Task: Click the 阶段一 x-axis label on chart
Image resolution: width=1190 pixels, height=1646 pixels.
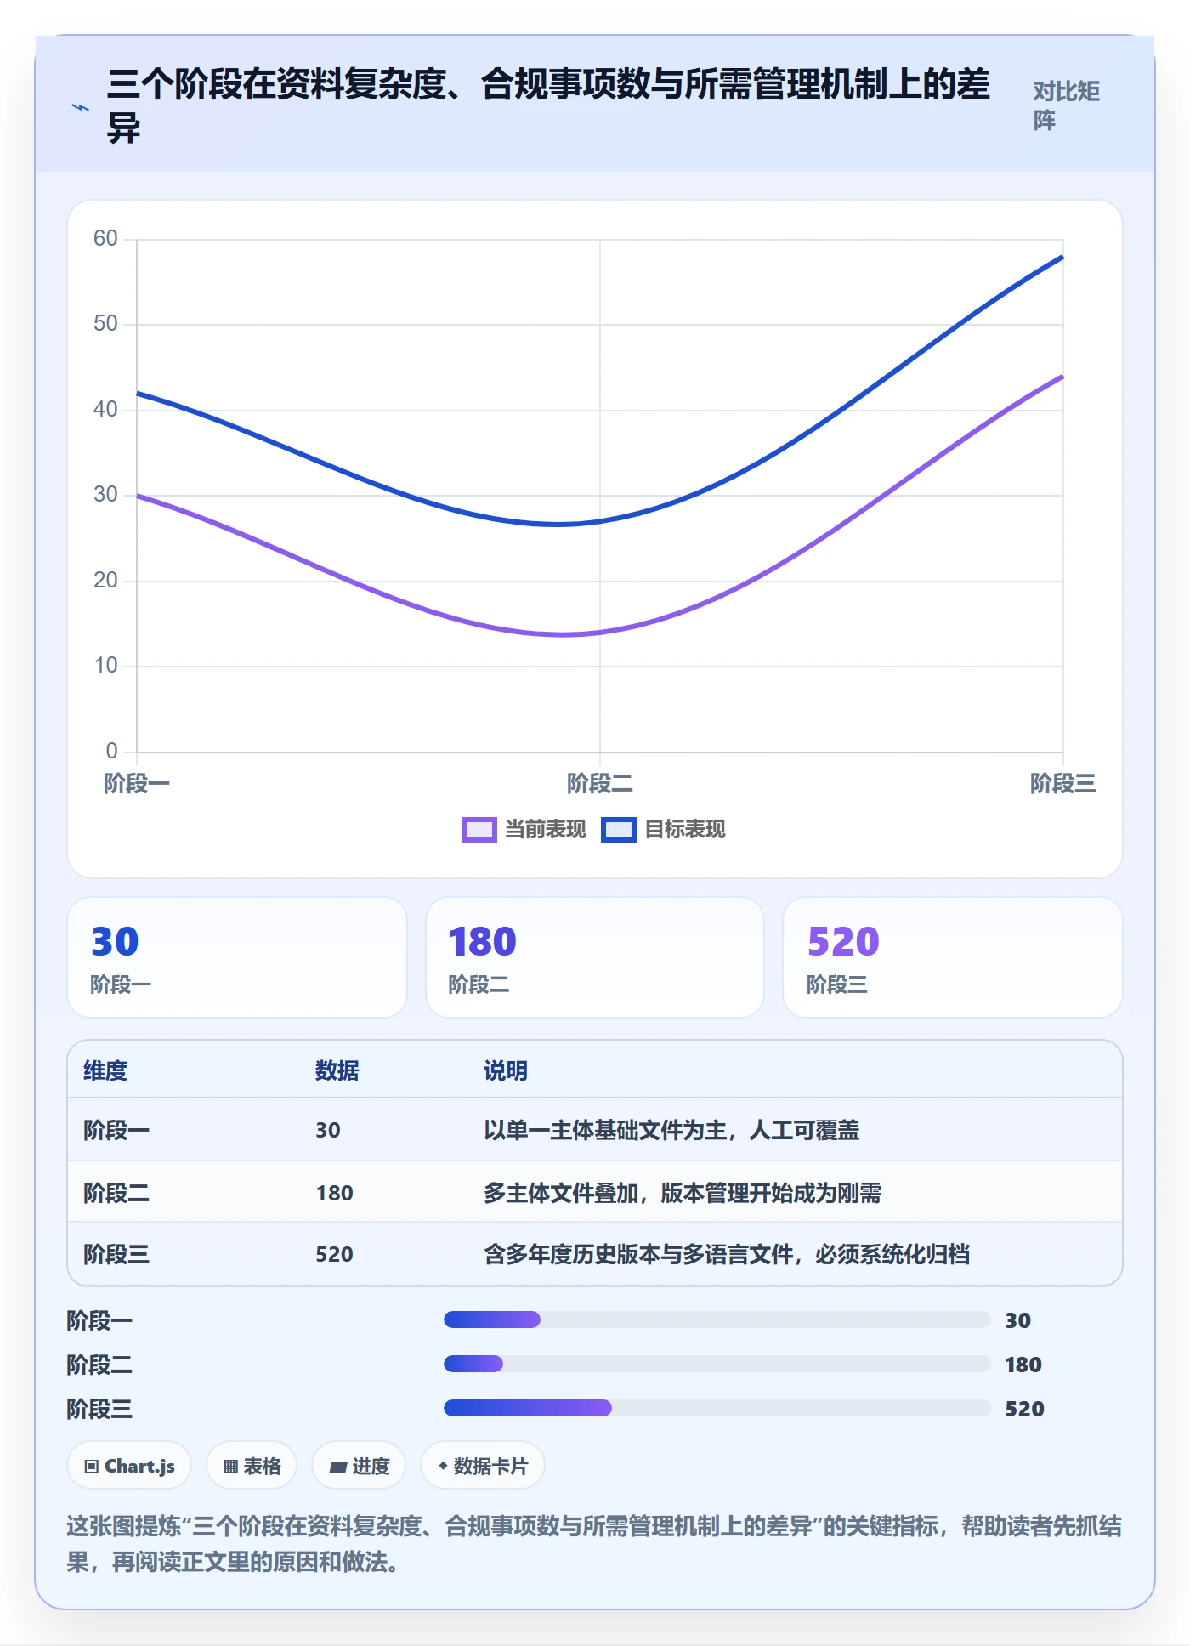Action: click(137, 783)
